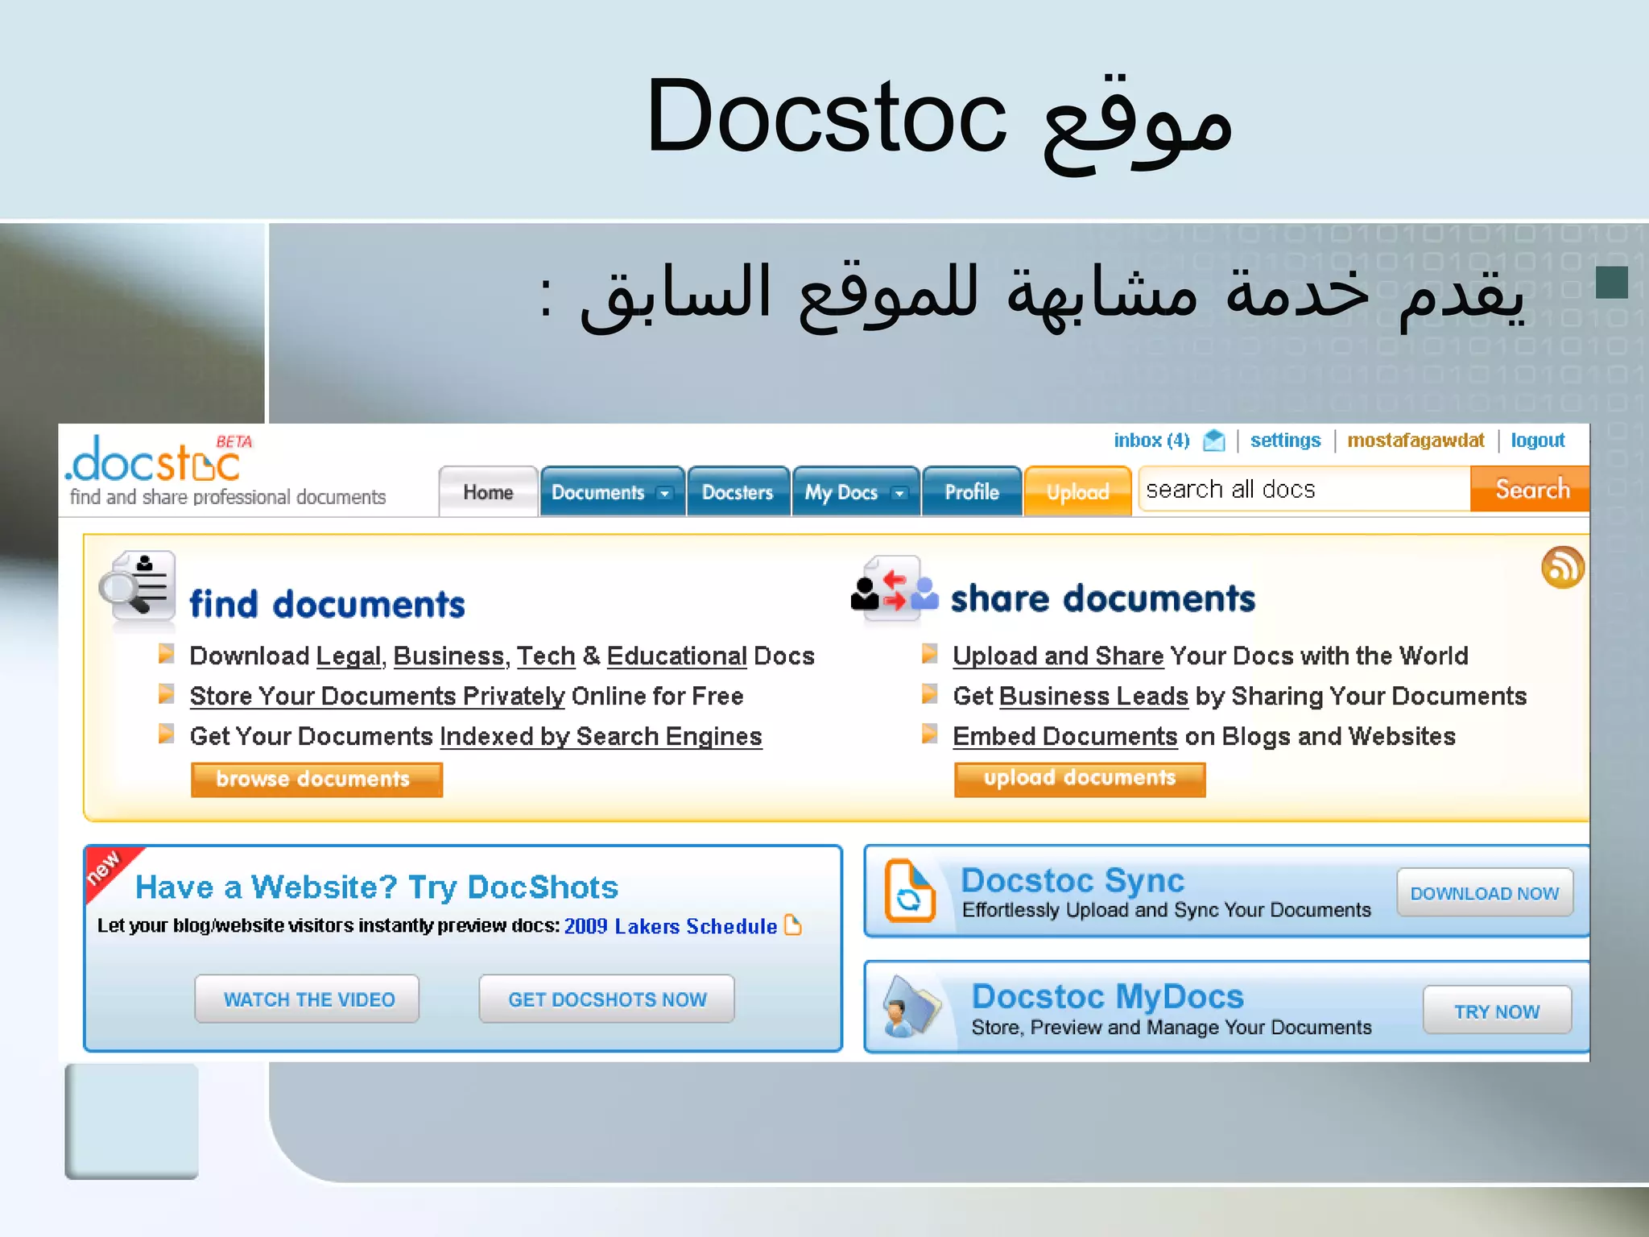Expand the Documents dropdown arrow
The image size is (1649, 1237).
click(x=664, y=493)
